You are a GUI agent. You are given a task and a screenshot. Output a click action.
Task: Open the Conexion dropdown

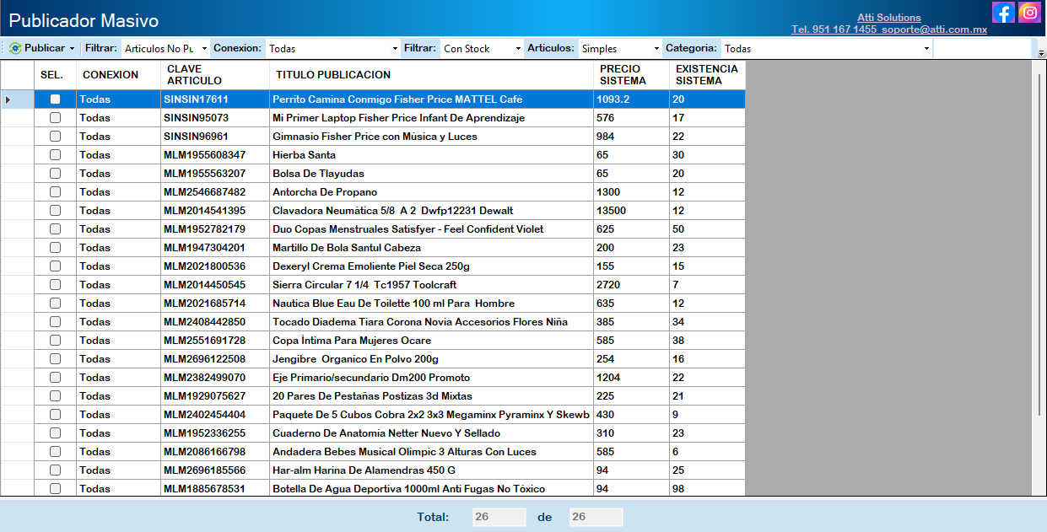[395, 49]
